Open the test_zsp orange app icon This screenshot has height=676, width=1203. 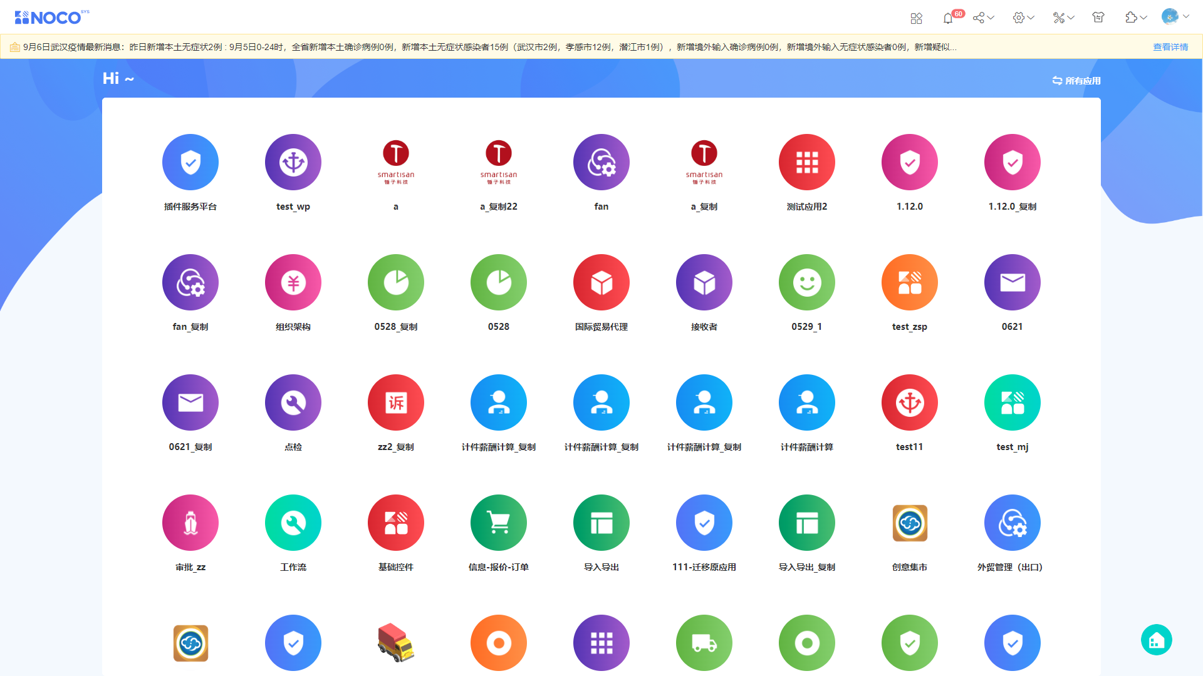(910, 282)
